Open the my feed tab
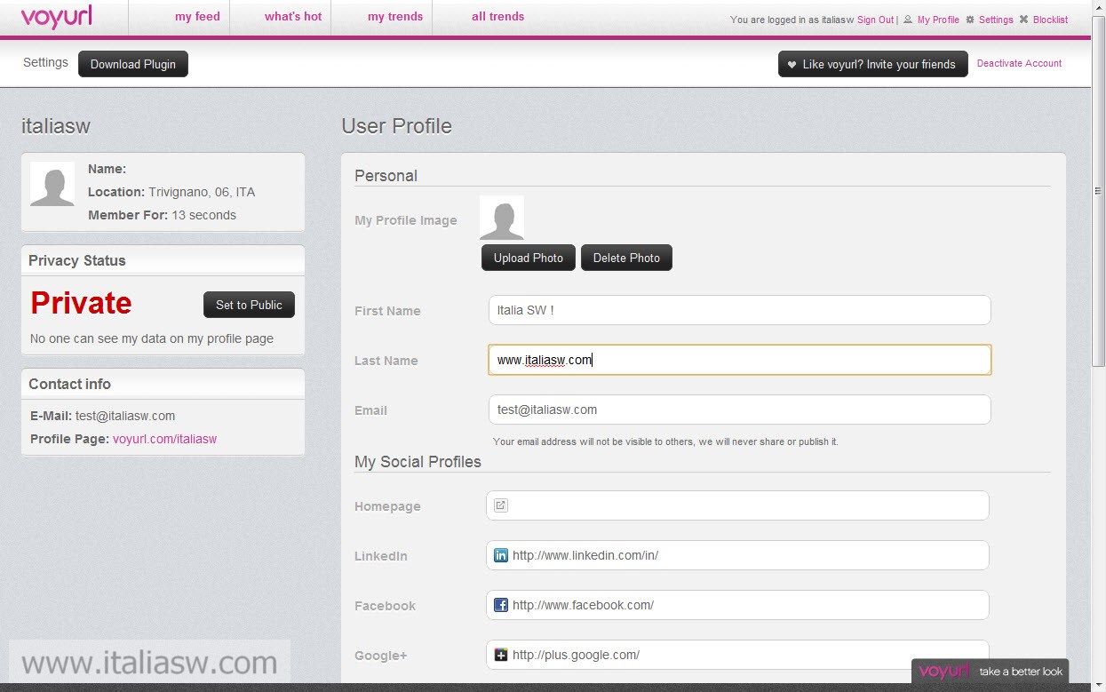The width and height of the screenshot is (1106, 692). (197, 17)
